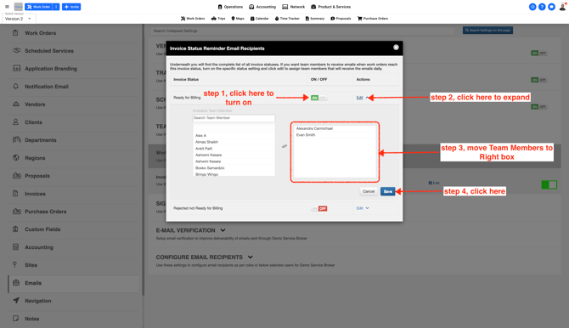Expand the CONFIGURE EMAIL RECIPIENTS section

(250, 257)
